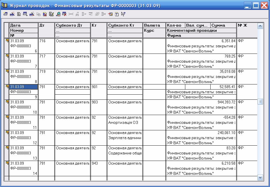Select the Kt account cell 943
The width and height of the screenshot is (270, 187).
coord(98,163)
